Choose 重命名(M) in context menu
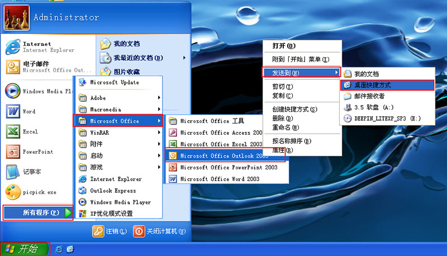This screenshot has width=447, height=256. coord(302,127)
